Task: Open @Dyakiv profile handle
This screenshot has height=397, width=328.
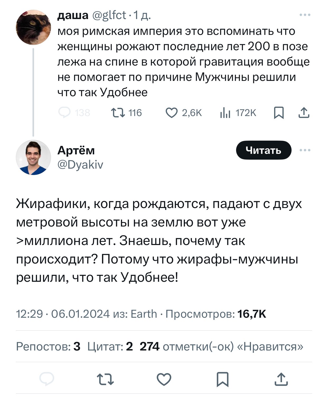Action: point(80,165)
